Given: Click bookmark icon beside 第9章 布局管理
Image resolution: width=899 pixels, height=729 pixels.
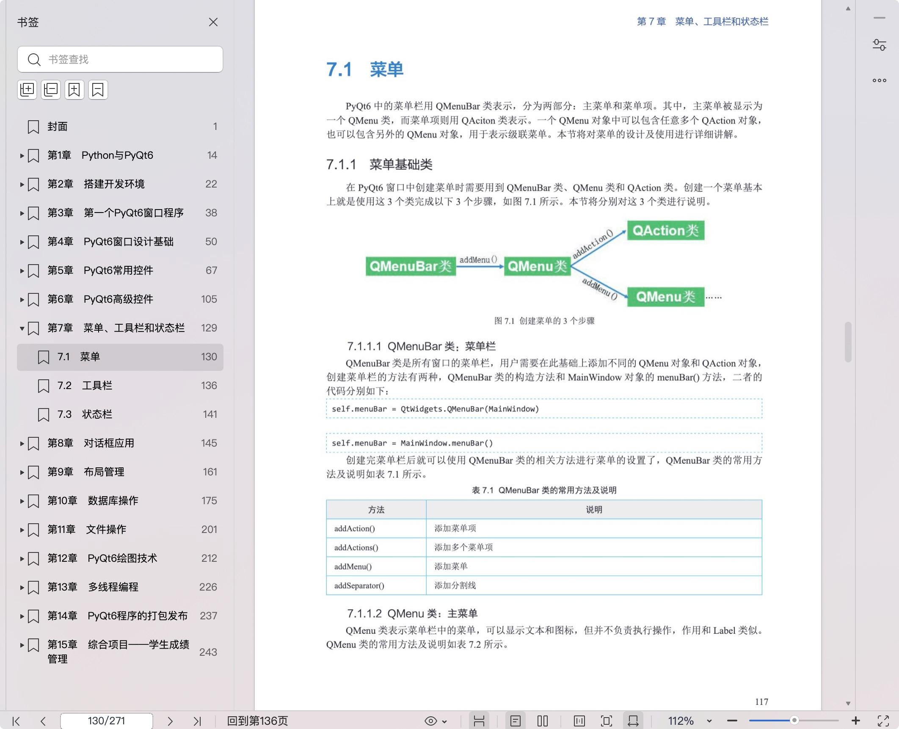Looking at the screenshot, I should (33, 472).
